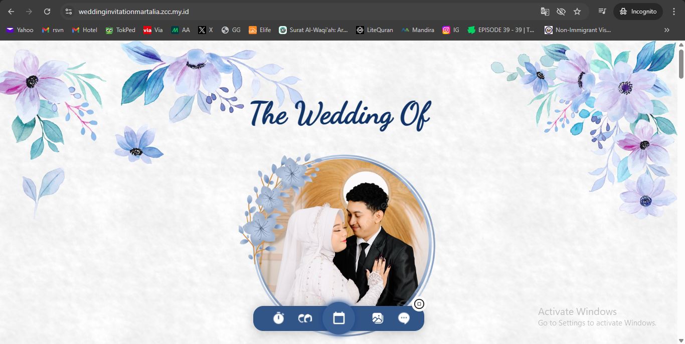
Task: View site information for the address bar
Action: 69,12
